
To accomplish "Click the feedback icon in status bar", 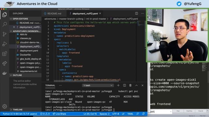I will 137,114.
